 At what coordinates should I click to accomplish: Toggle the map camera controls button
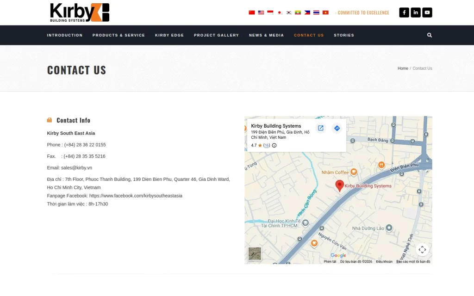coord(422,249)
